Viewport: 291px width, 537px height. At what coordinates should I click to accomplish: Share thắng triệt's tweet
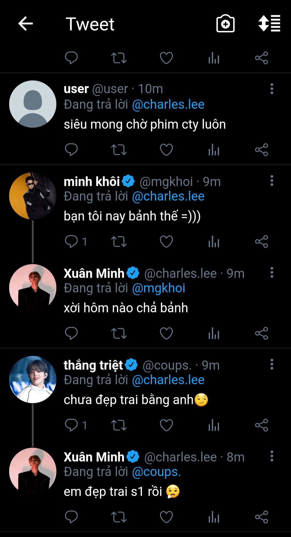pos(262,425)
